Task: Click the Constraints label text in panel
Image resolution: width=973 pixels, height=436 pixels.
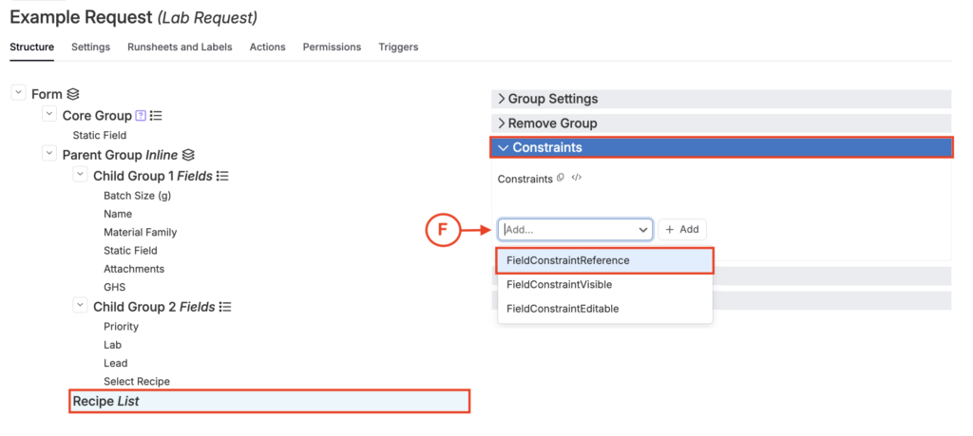Action: 525,179
